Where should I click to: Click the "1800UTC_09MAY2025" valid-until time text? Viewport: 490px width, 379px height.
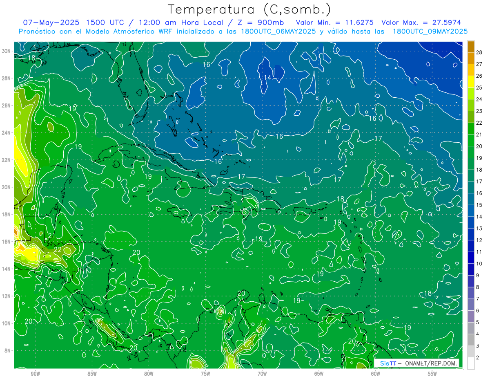coord(430,31)
